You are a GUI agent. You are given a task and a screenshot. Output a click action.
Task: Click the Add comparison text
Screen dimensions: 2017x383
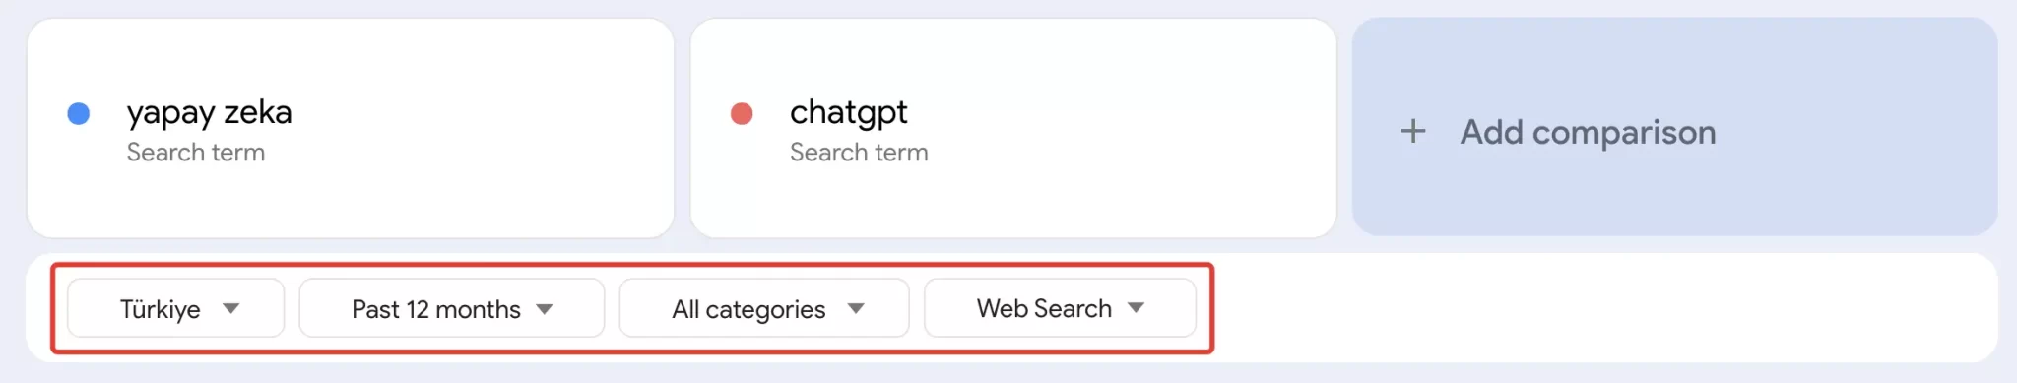[x=1588, y=132]
